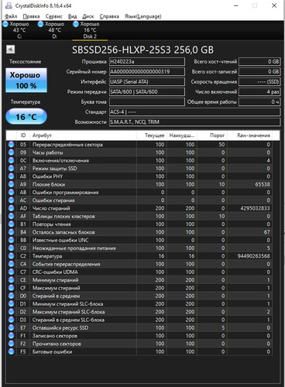Open the Справка menu
The height and width of the screenshot is (387, 285).
click(109, 16)
